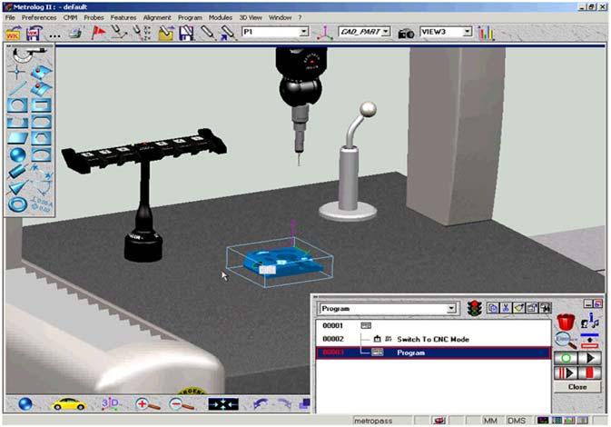The height and width of the screenshot is (427, 611).
Task: Select the Line feature tool
Action: (x=17, y=88)
